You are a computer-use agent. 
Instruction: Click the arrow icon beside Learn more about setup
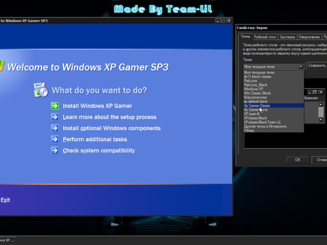pos(55,117)
